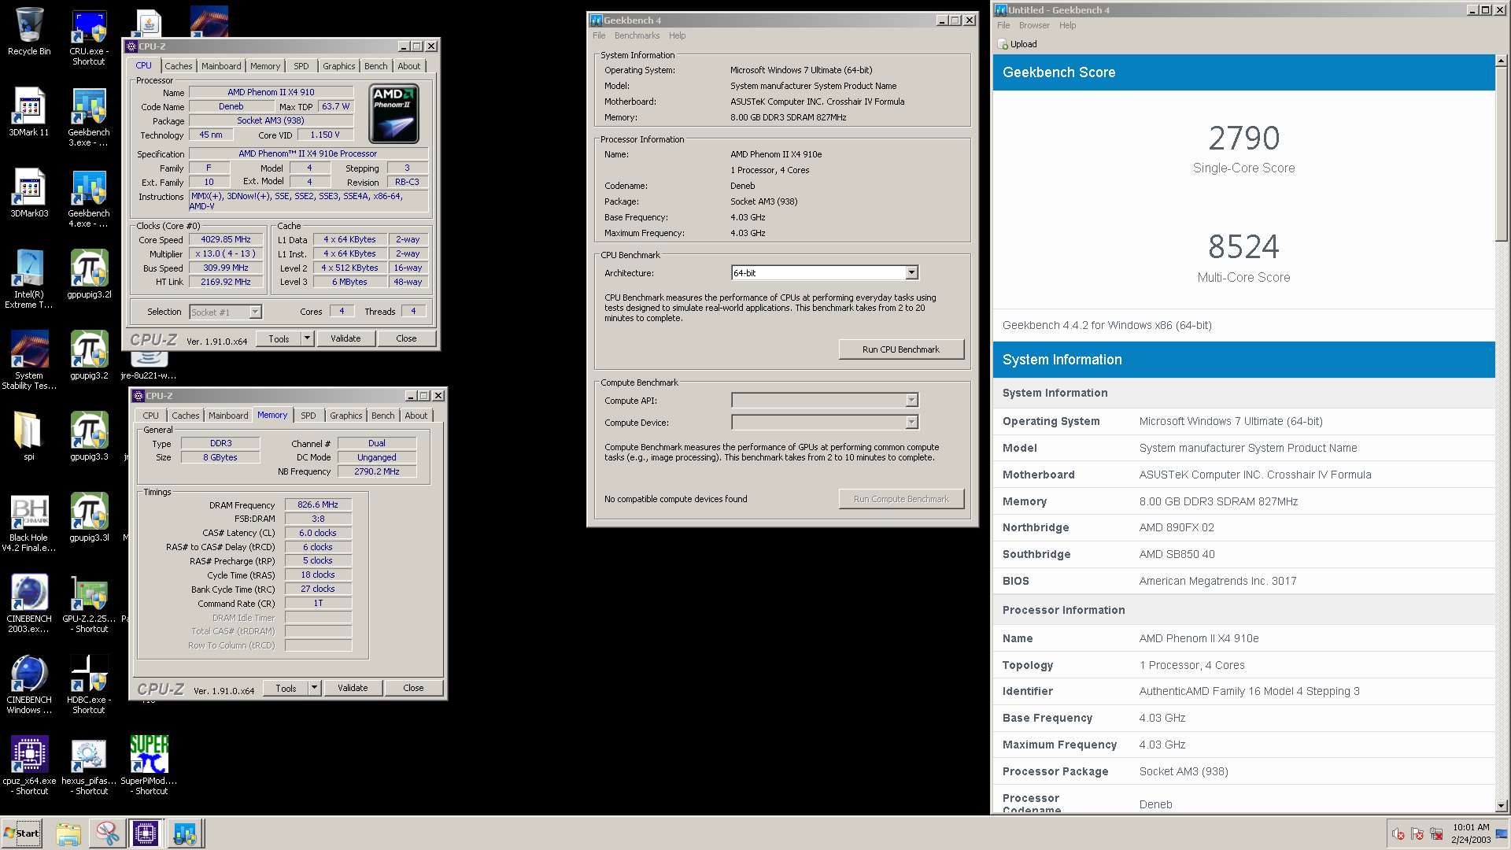
Task: Open HDBC.exe shortcut icon
Action: click(x=89, y=684)
